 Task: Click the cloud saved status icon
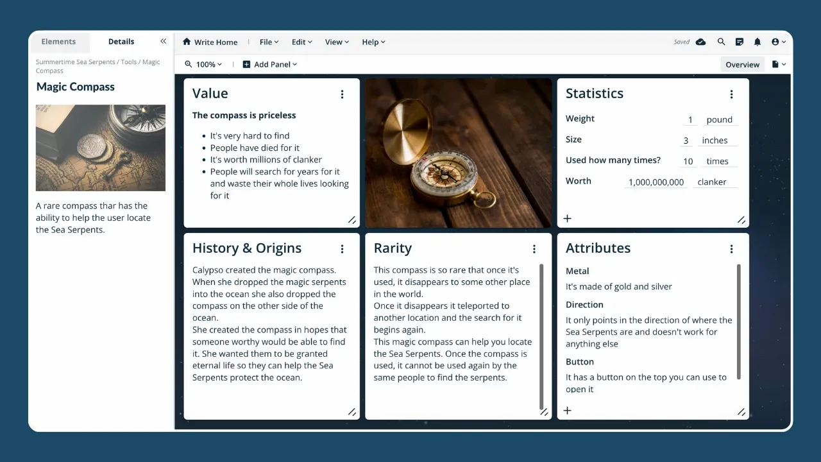tap(701, 42)
